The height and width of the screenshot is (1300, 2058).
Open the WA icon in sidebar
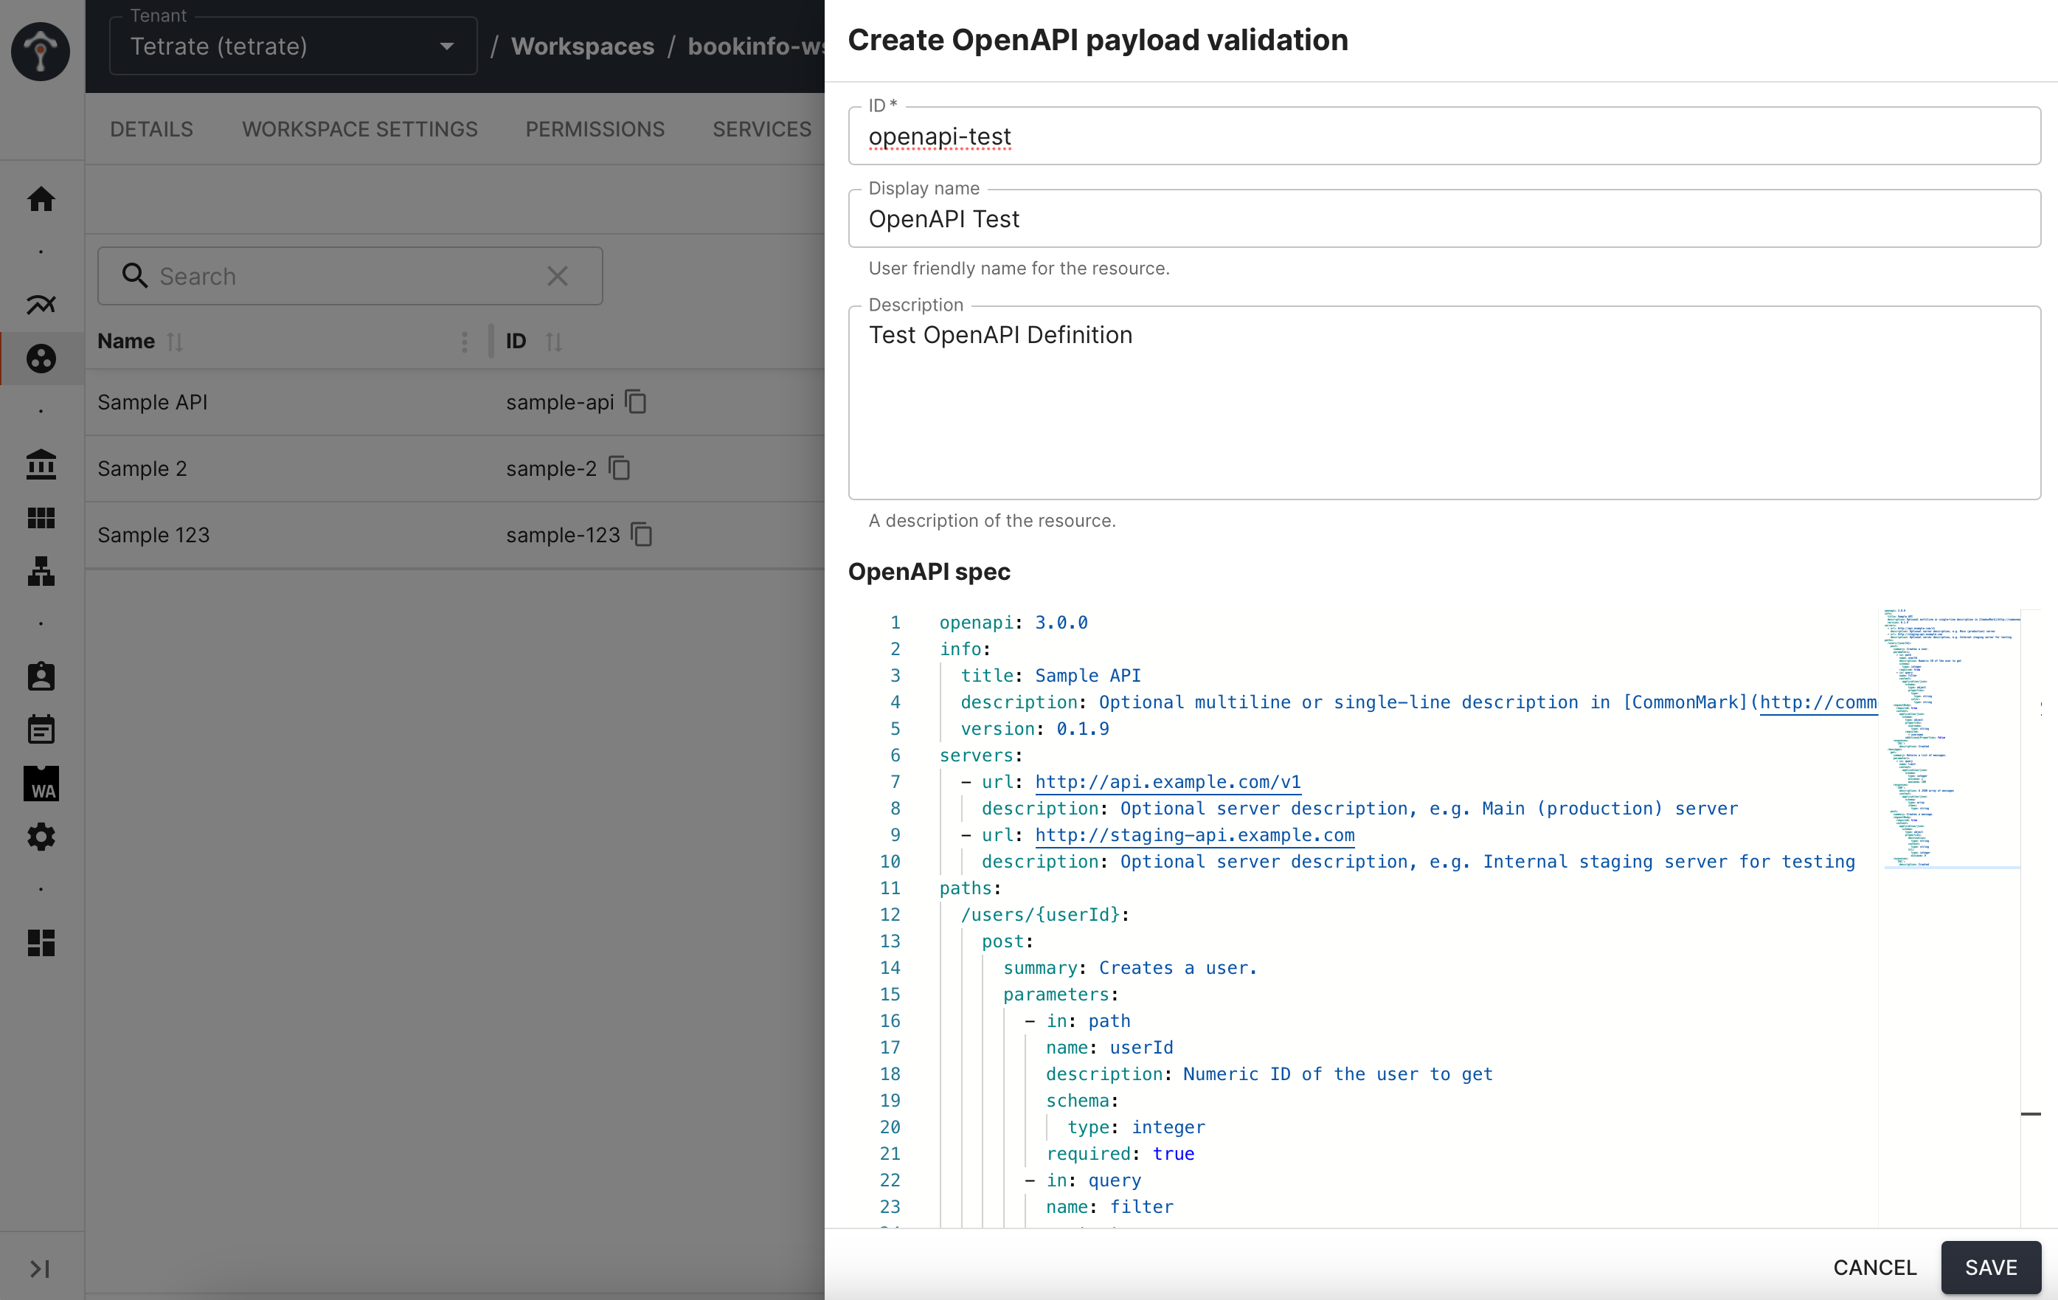click(x=41, y=783)
